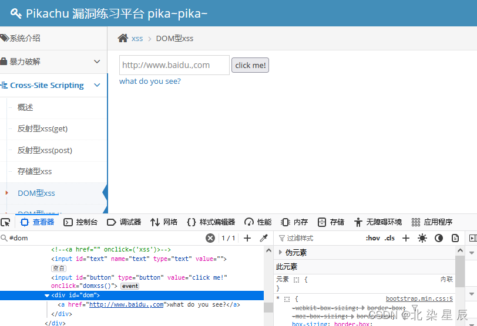Click the event badge on button input
This screenshot has width=477, height=326.
[x=130, y=286]
